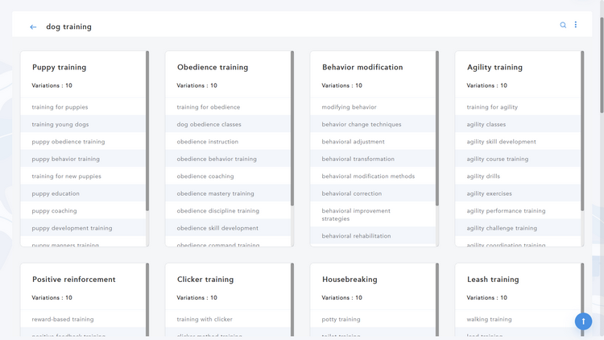Select 'behavior change techniques' row

pyautogui.click(x=373, y=124)
